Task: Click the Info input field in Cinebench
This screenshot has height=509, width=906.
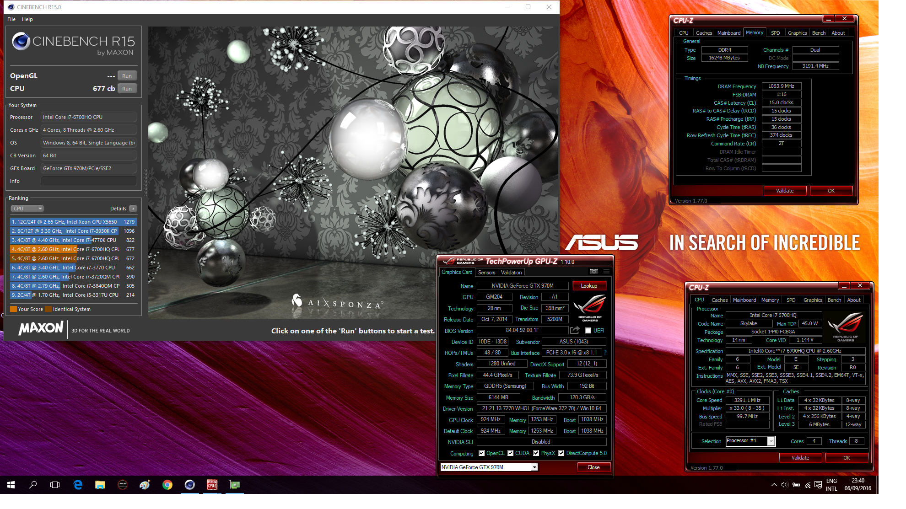Action: pyautogui.click(x=89, y=181)
